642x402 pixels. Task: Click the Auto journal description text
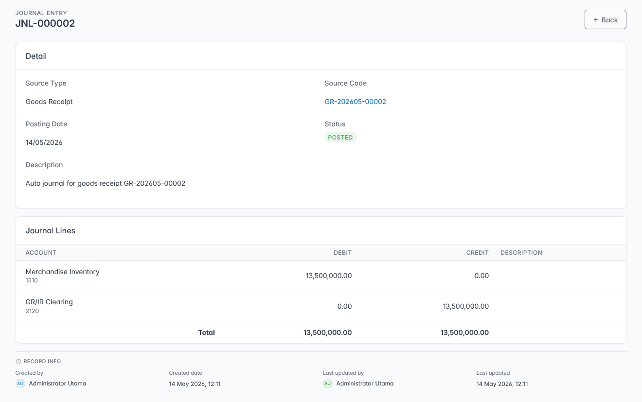coord(106,183)
